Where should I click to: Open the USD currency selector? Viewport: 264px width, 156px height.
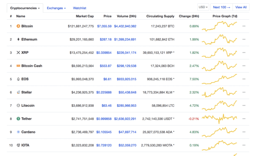click(203, 7)
